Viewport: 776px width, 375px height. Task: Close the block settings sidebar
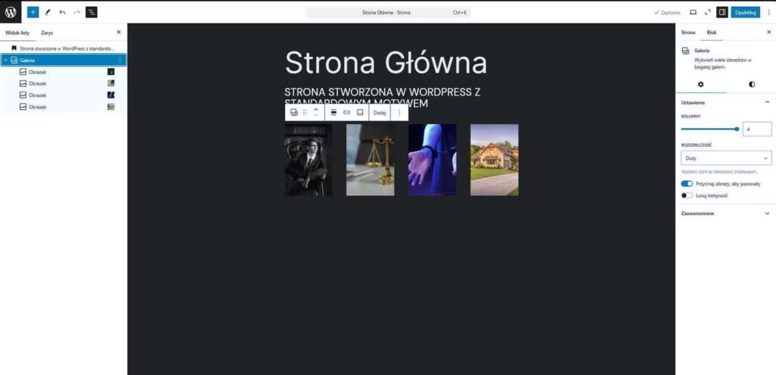click(x=768, y=32)
